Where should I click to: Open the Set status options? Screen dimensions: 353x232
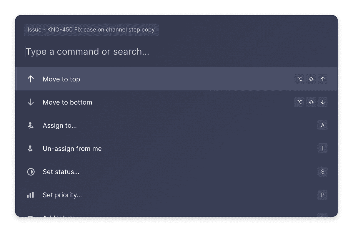point(61,172)
